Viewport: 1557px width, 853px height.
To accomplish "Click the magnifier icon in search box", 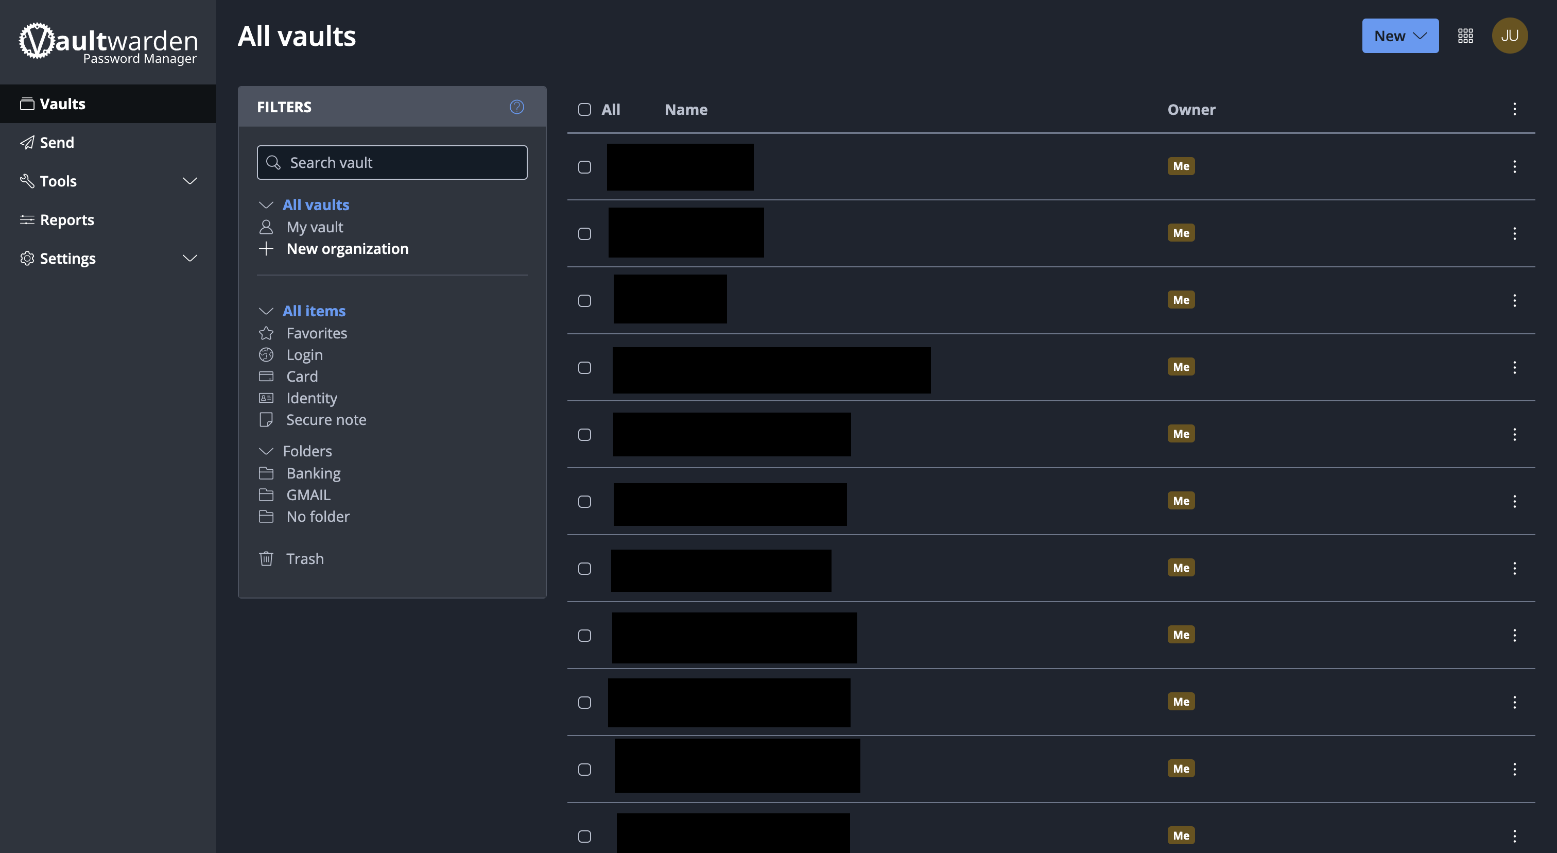I will coord(273,163).
